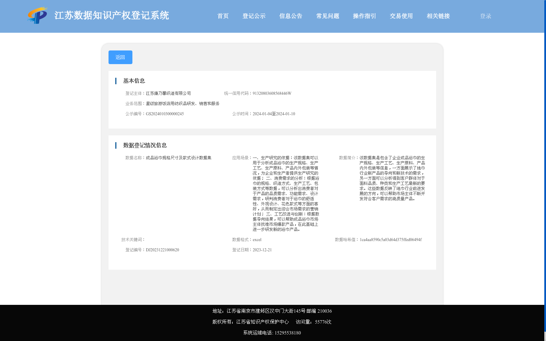Click the hash value 1ca4aa8590c5a03d64d375ffed06494f

click(391, 240)
